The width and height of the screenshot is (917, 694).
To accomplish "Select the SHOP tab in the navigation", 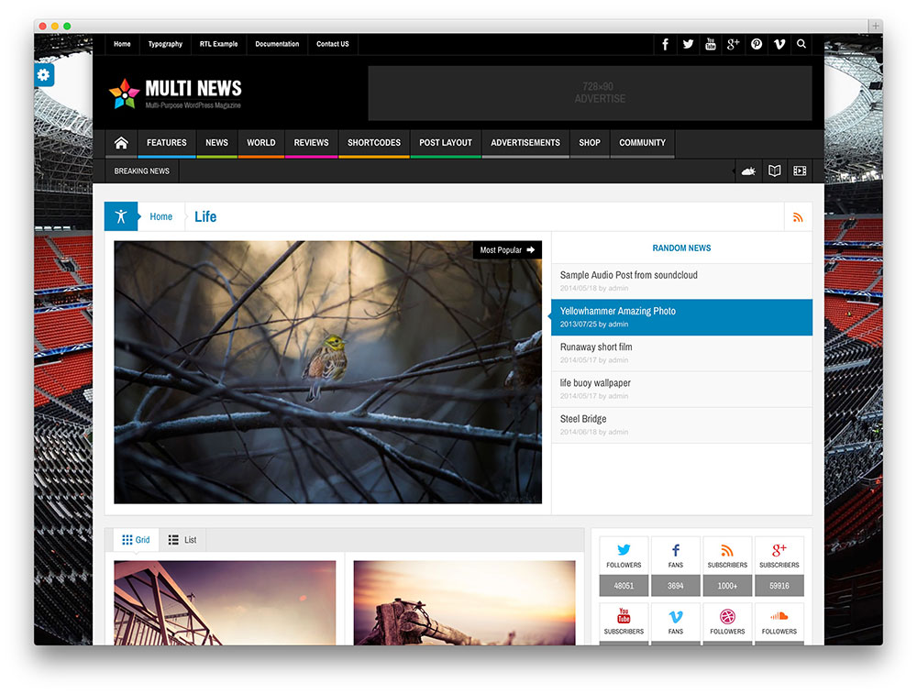I will (x=590, y=143).
